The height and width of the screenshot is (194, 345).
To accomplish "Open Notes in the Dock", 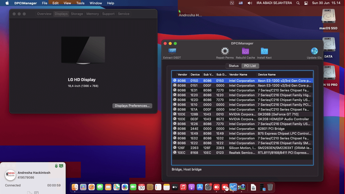I will click(166, 187).
